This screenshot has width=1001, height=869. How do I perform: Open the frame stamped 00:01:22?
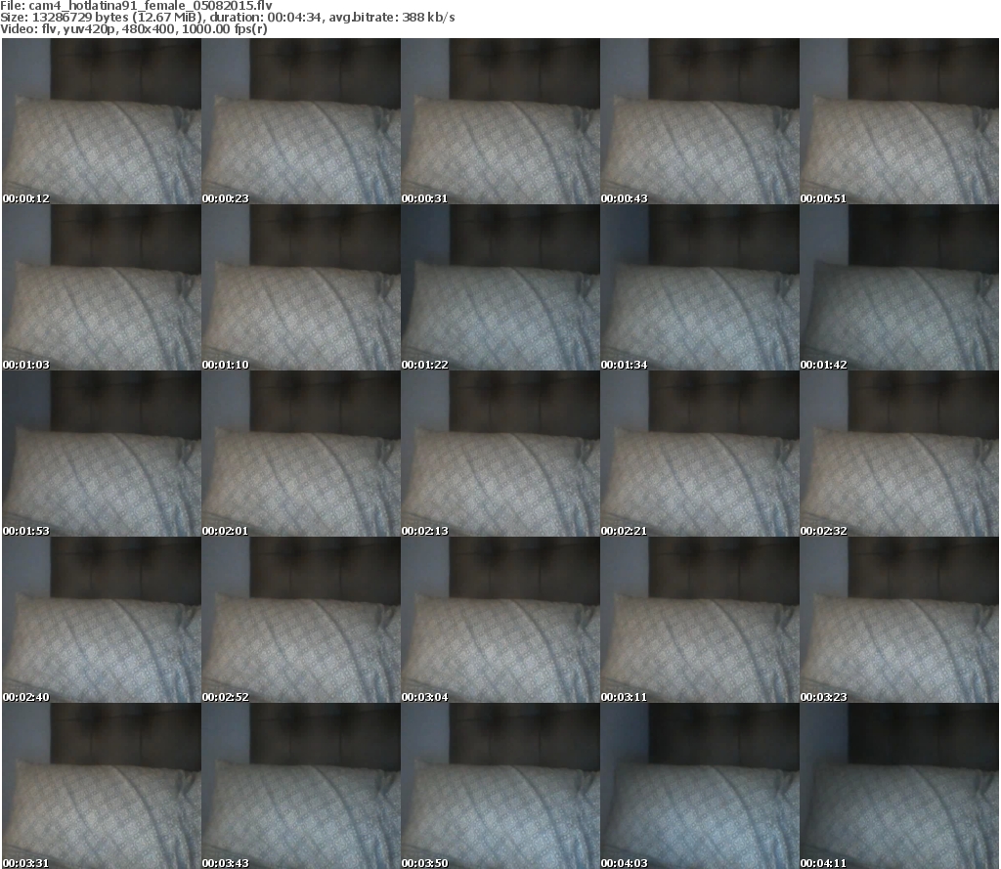[500, 287]
